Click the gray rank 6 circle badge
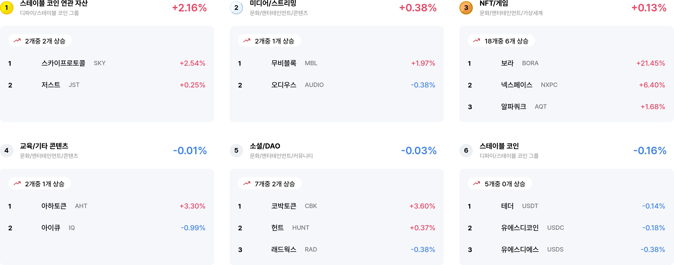Screen dimensions: 674x265 coord(466,150)
